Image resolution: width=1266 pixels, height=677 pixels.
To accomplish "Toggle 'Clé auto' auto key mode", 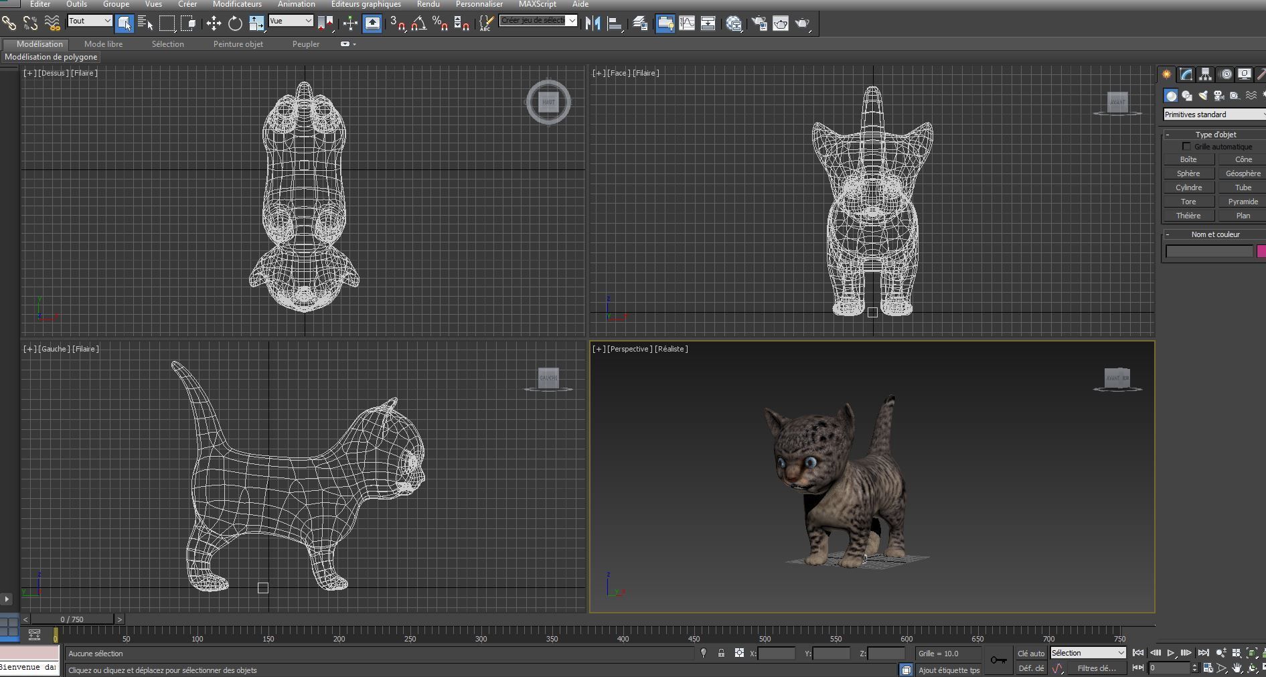I will pos(1031,653).
